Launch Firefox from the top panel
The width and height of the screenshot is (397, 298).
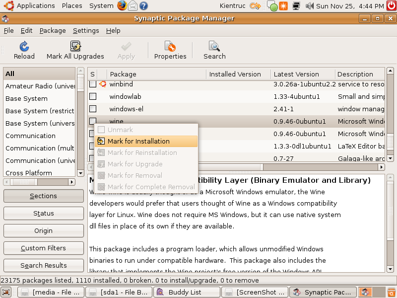(x=122, y=6)
